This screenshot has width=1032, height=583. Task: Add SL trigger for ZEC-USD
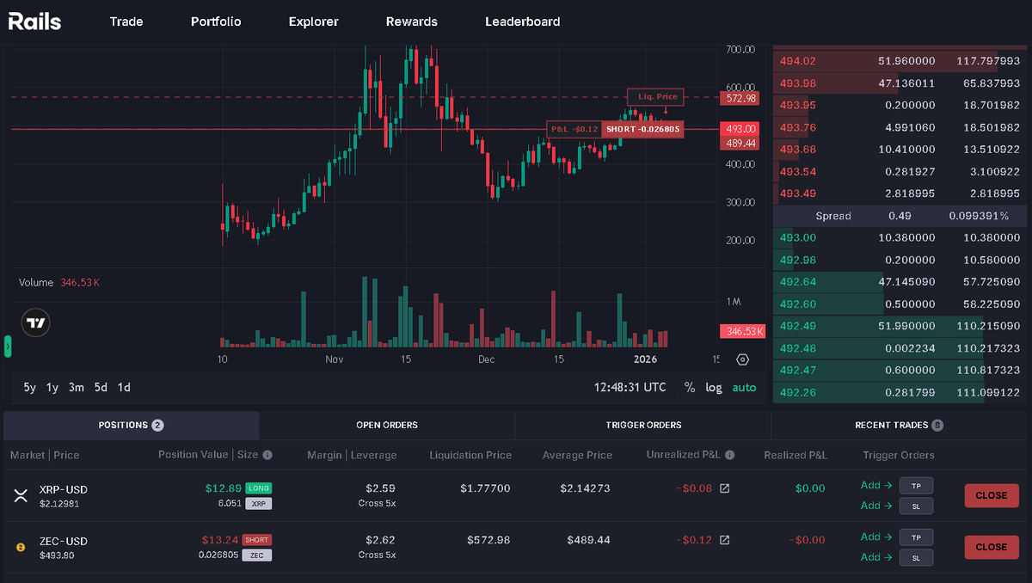[x=916, y=558]
